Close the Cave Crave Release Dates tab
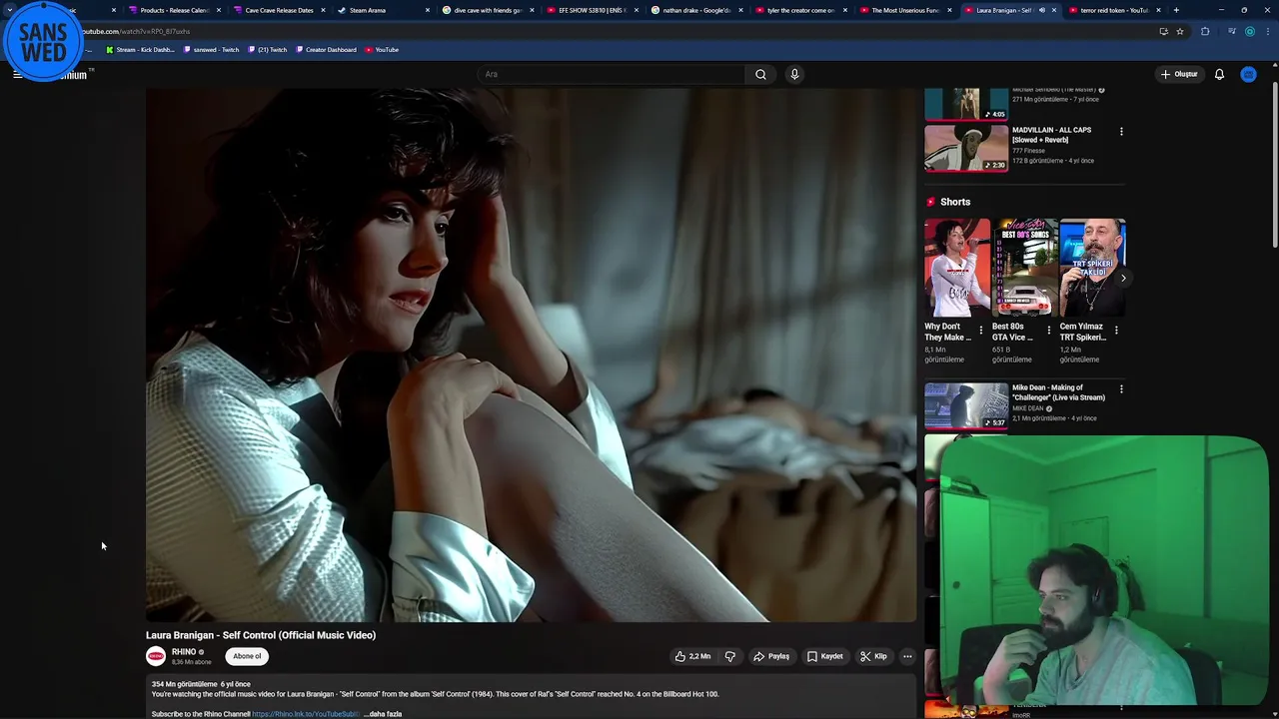 323,10
